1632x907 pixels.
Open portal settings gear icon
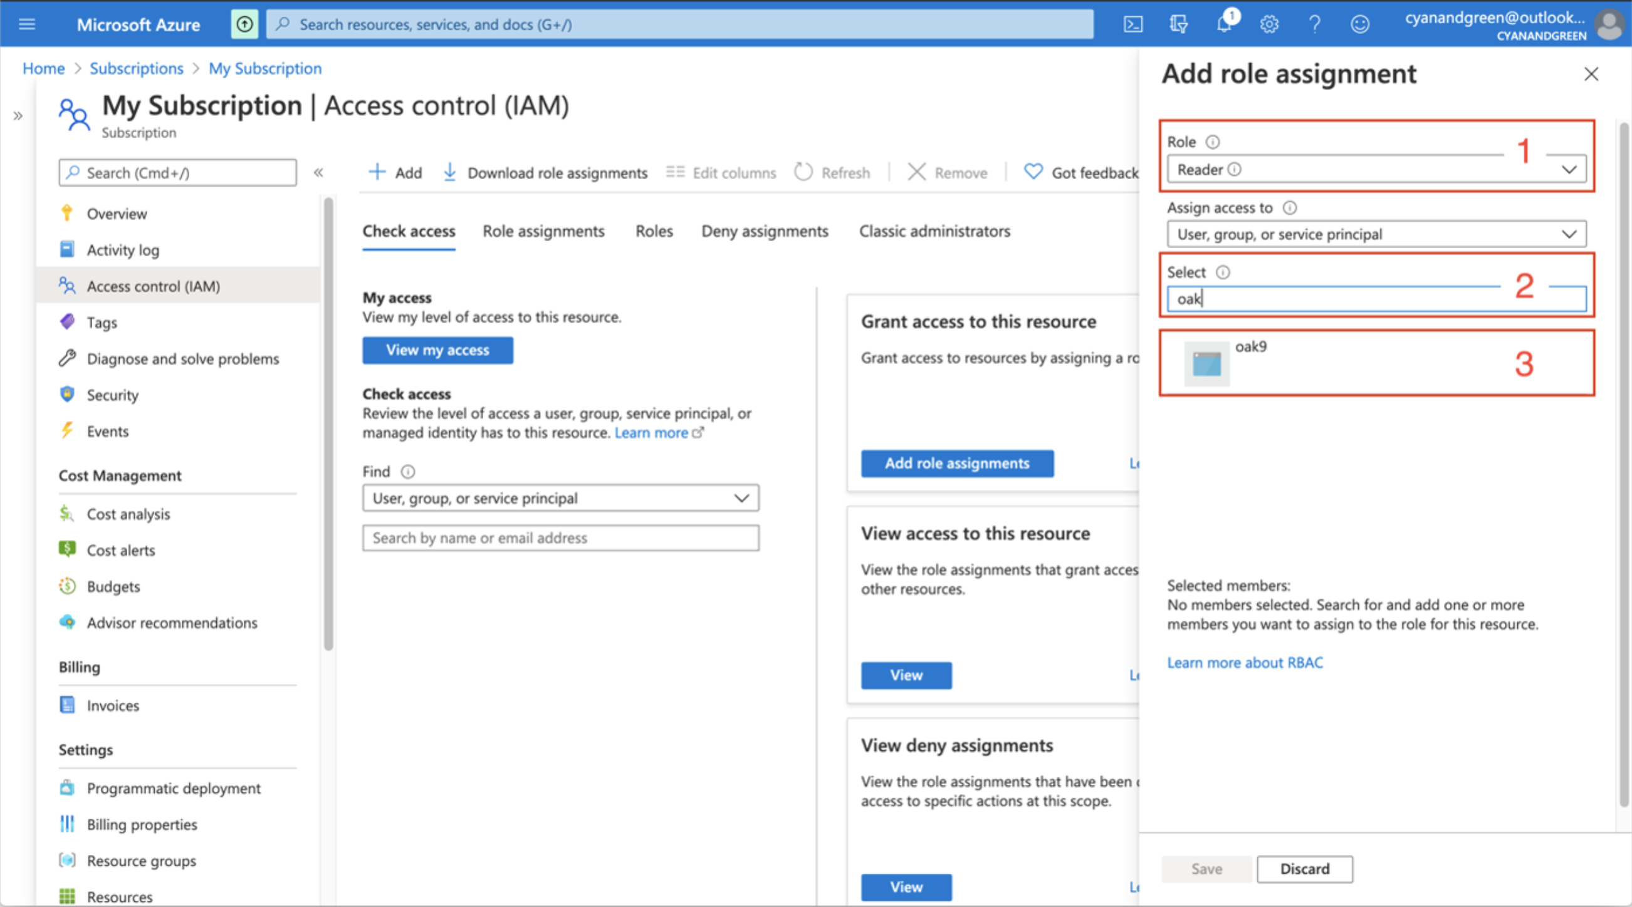pos(1269,24)
